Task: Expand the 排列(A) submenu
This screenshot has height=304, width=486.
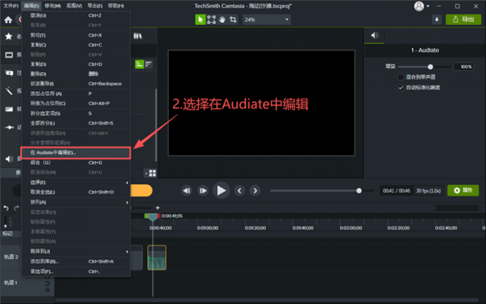Action: point(76,202)
